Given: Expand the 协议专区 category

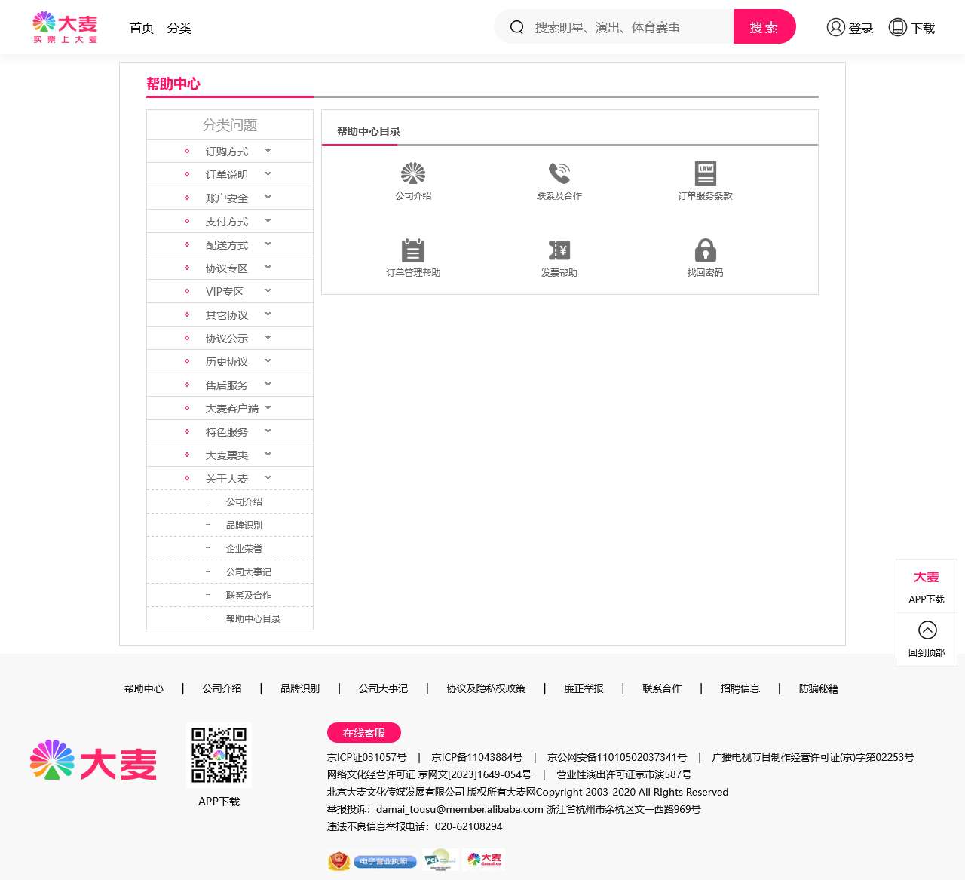Looking at the screenshot, I should (x=230, y=268).
